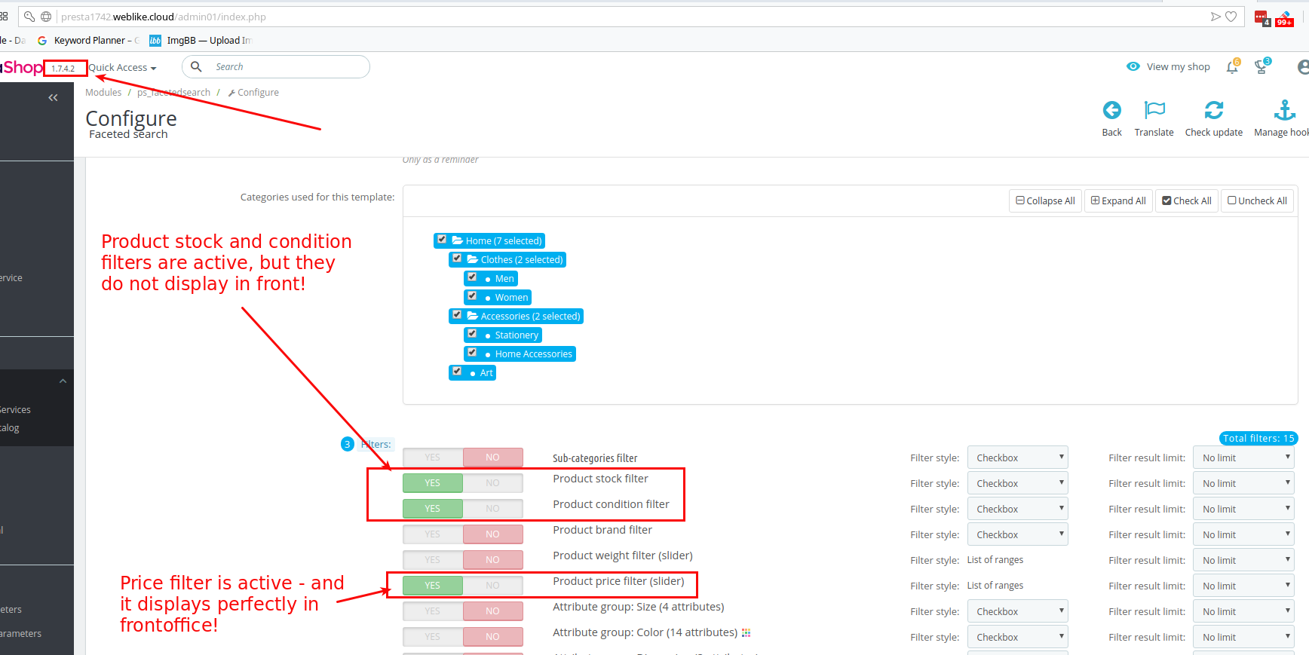Click the Collapse All button

(1045, 200)
